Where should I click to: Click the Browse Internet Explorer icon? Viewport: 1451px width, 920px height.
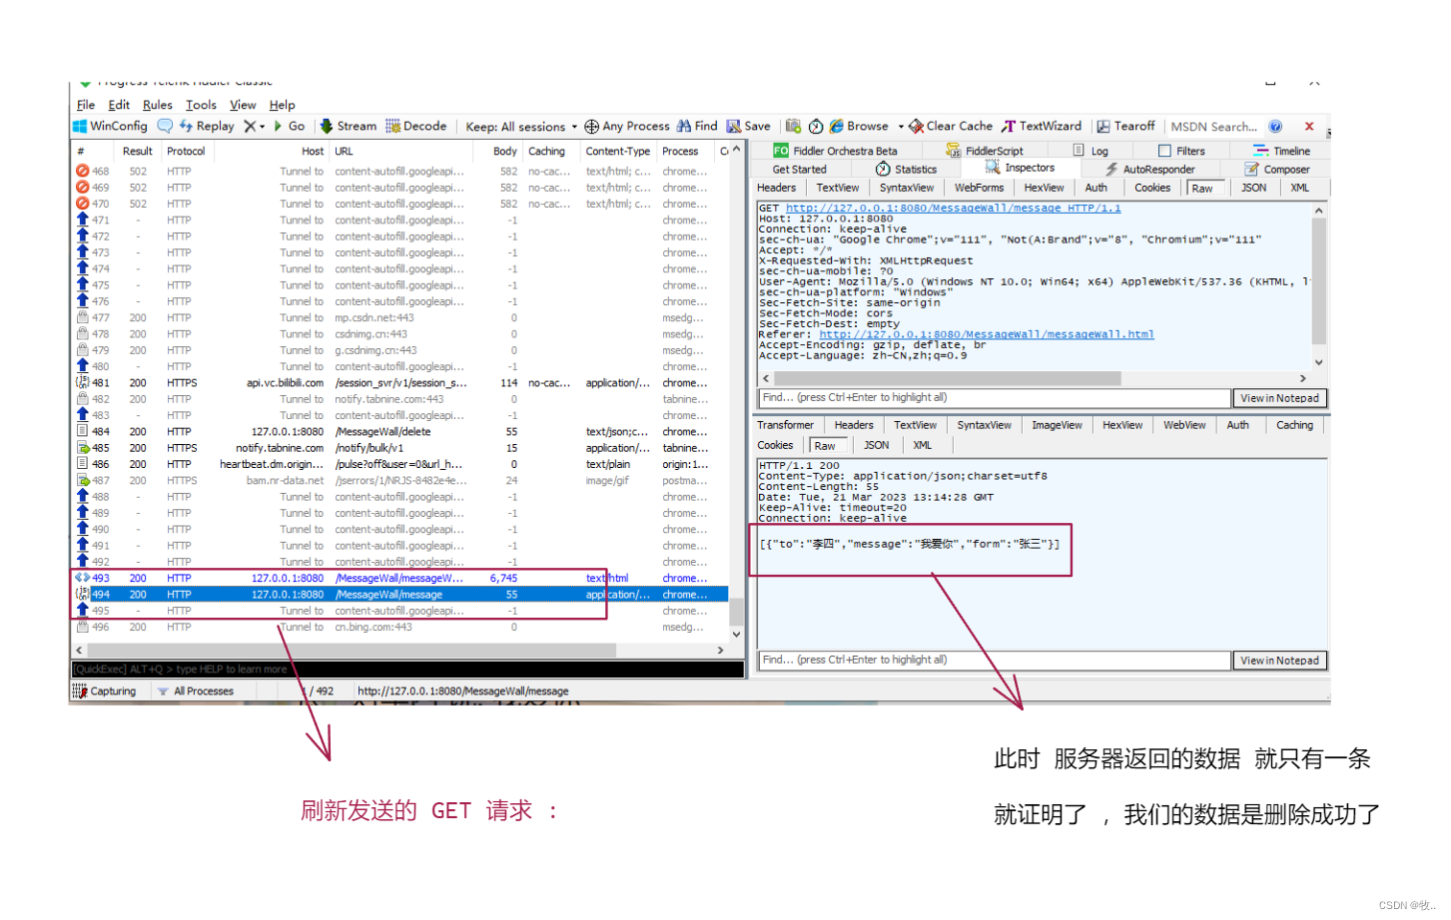tap(837, 127)
